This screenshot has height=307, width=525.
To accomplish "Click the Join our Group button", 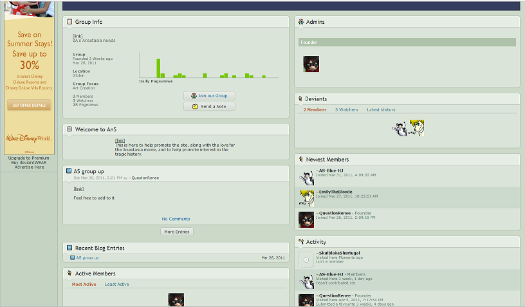I will coord(209,96).
